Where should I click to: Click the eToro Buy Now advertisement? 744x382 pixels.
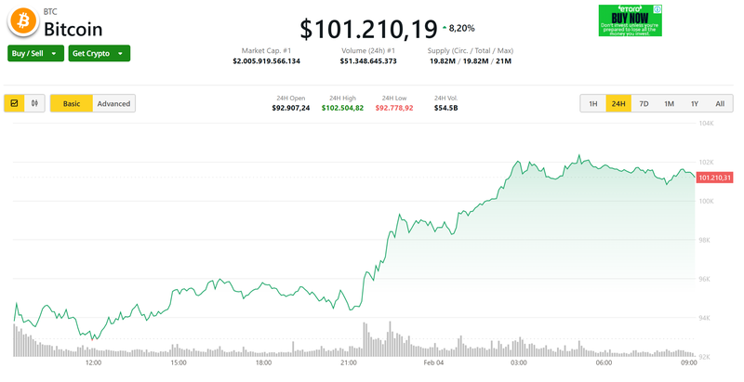click(x=630, y=20)
